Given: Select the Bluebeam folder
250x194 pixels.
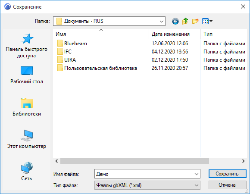Looking at the screenshot, I should pyautogui.click(x=72, y=44).
